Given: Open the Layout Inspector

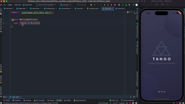Looking at the screenshot, I should [x=128, y=100].
